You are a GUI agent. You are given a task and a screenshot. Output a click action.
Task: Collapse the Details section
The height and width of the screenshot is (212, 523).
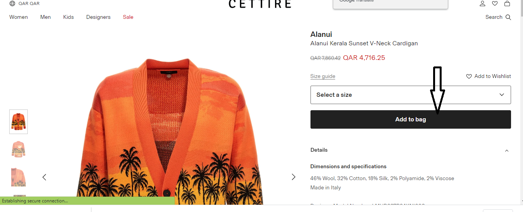pyautogui.click(x=507, y=151)
